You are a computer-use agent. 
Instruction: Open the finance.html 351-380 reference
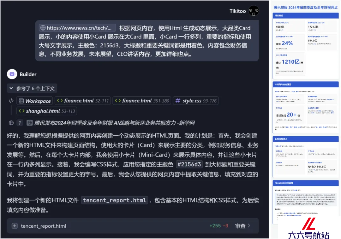(142, 101)
